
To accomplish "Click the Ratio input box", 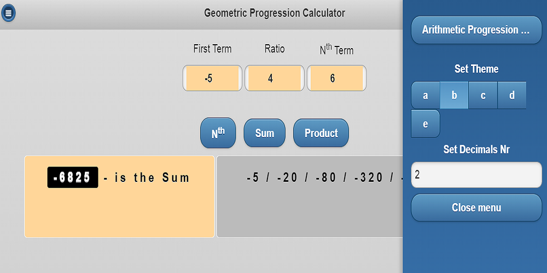I will point(274,78).
